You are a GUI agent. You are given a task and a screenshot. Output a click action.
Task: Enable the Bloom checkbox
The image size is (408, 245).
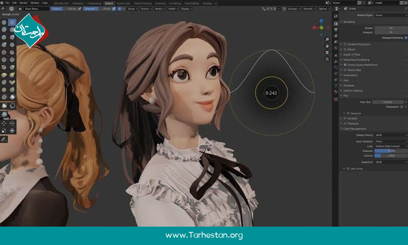click(345, 49)
